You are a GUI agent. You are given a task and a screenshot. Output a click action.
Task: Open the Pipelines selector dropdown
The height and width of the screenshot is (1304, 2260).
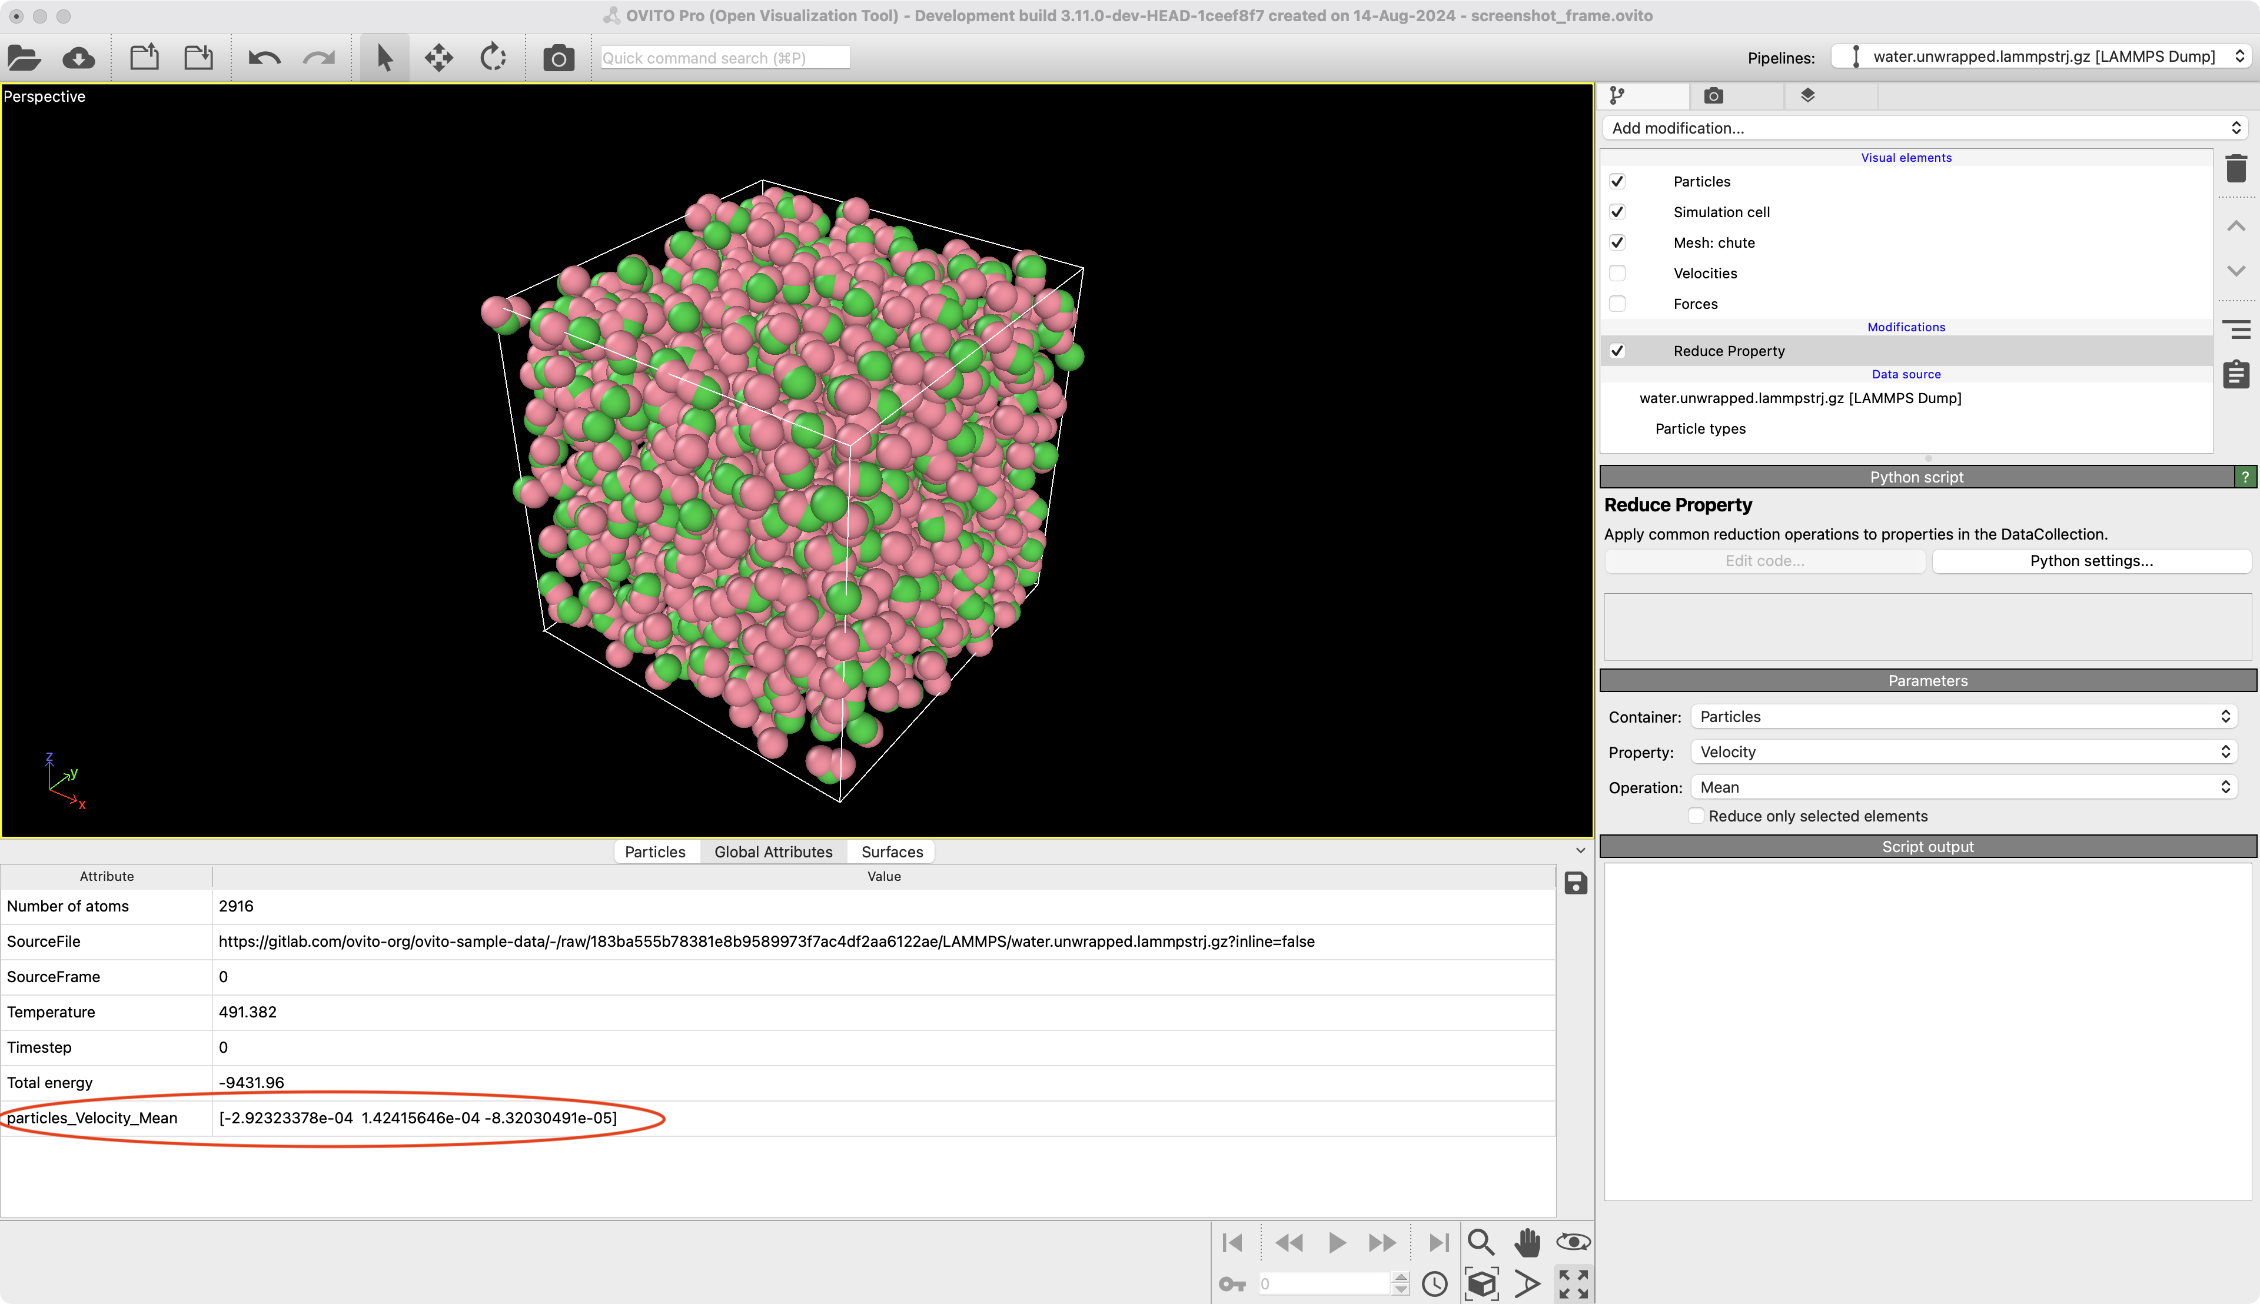(2040, 56)
